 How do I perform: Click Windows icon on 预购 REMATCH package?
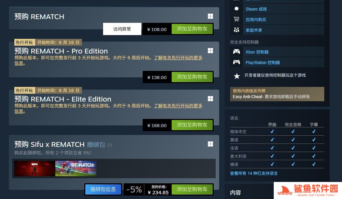coord(210,16)
